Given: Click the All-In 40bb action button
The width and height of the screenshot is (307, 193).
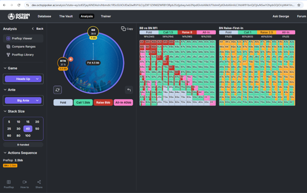Looking at the screenshot, I should click(124, 102).
